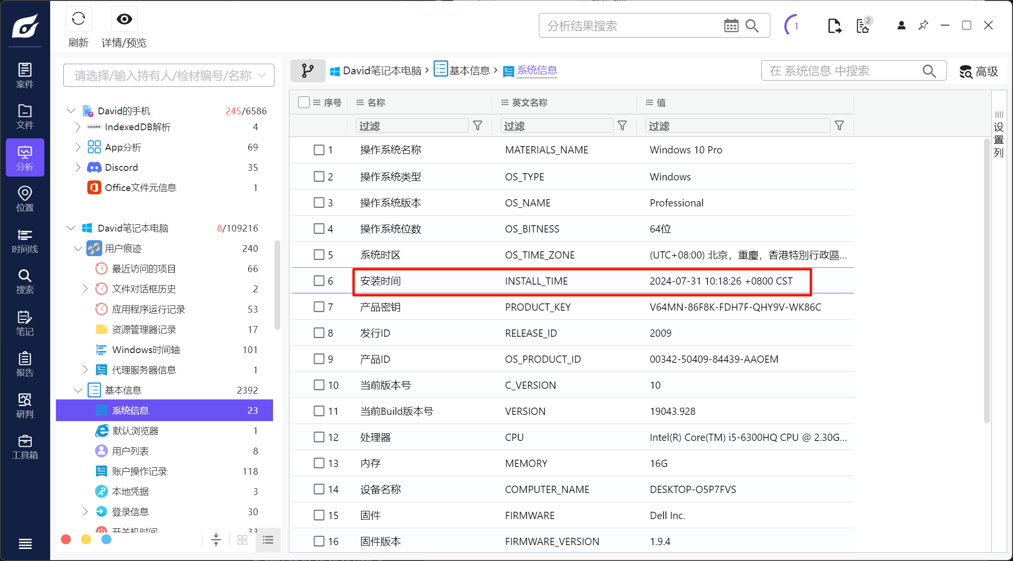Check the checkbox for row 6 安装时间

click(x=319, y=281)
